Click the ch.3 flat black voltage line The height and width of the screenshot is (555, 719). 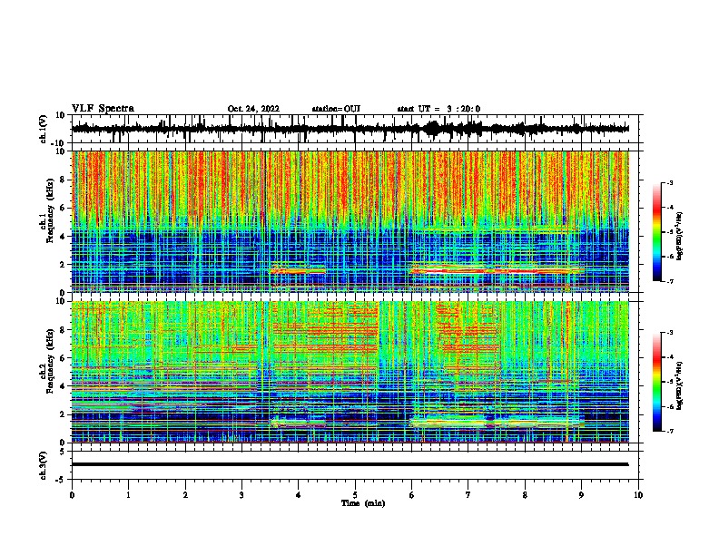tap(350, 464)
